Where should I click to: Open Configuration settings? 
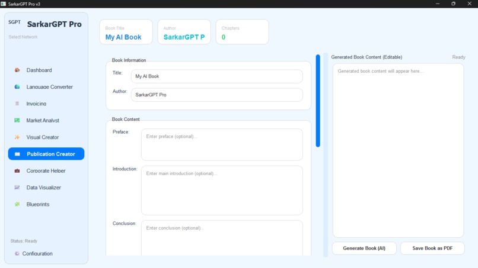click(x=37, y=253)
